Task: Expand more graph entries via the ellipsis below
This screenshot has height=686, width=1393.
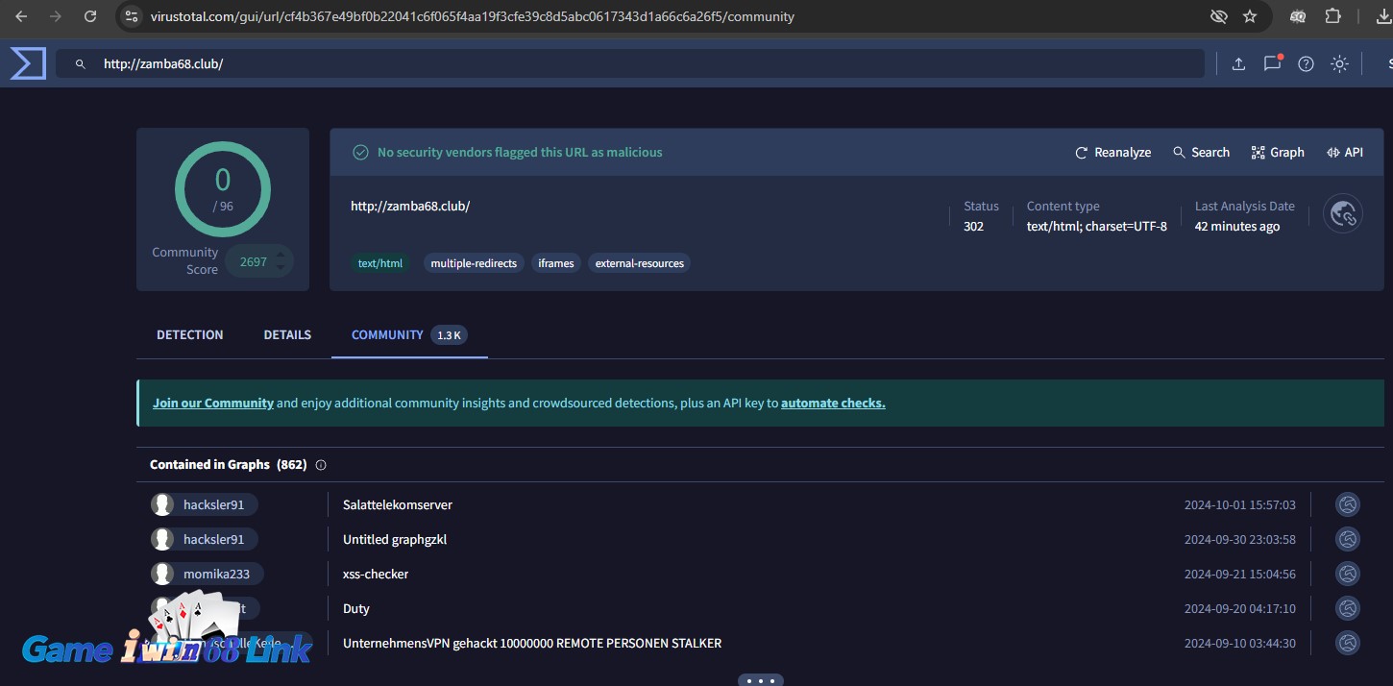Action: [760, 679]
